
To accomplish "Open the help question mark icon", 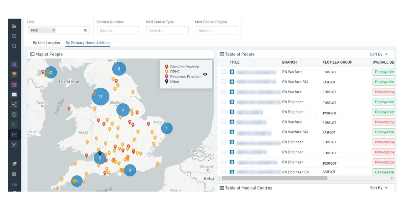I will pyautogui.click(x=14, y=174).
